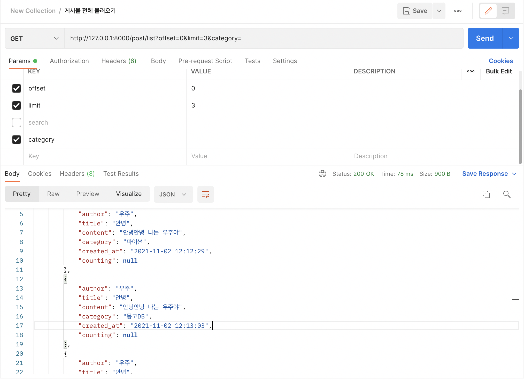Enable the search parameter checkbox
This screenshot has height=380, width=524.
pos(17,123)
